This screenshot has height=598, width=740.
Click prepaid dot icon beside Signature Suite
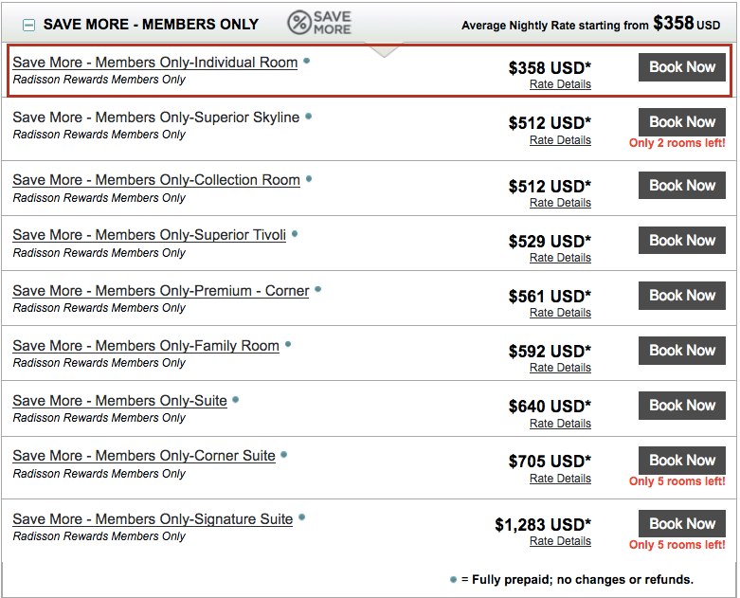tap(301, 517)
